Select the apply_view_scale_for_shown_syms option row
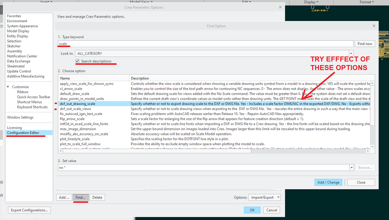The image size is (389, 220). click(x=214, y=84)
